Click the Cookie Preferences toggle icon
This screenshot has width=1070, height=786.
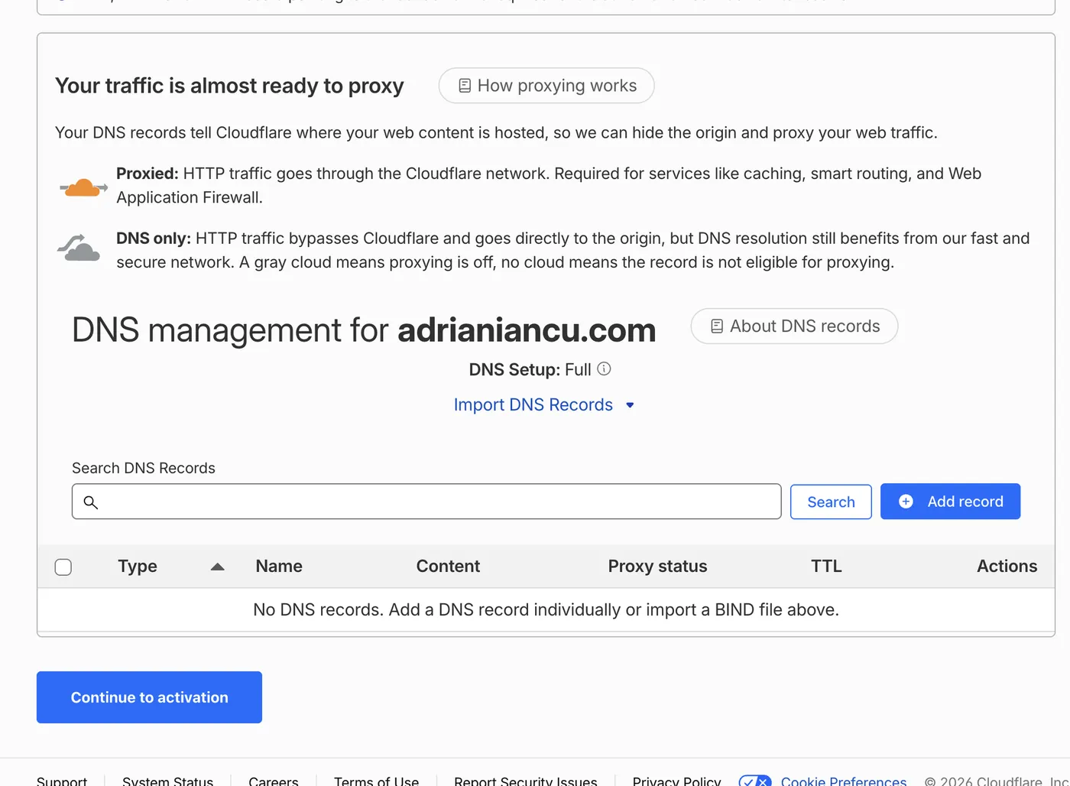[x=754, y=781]
